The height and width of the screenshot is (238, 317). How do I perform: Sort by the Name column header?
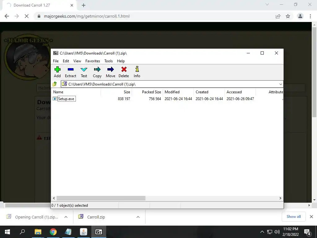[x=76, y=92]
